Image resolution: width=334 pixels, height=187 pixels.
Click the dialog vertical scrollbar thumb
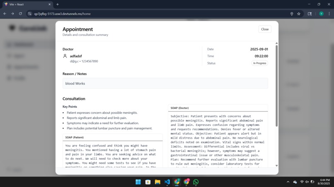point(276,86)
